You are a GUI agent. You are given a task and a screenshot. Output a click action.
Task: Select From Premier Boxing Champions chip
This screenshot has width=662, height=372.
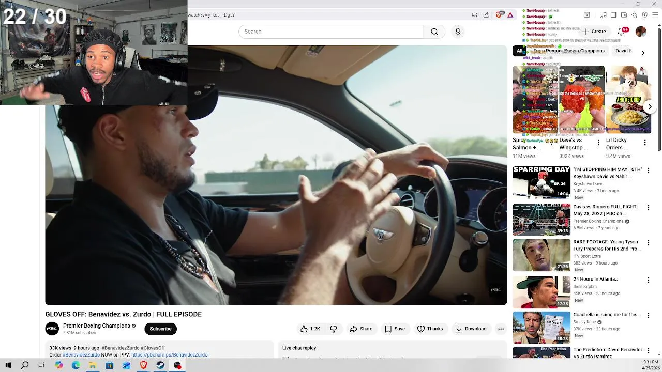coord(568,51)
